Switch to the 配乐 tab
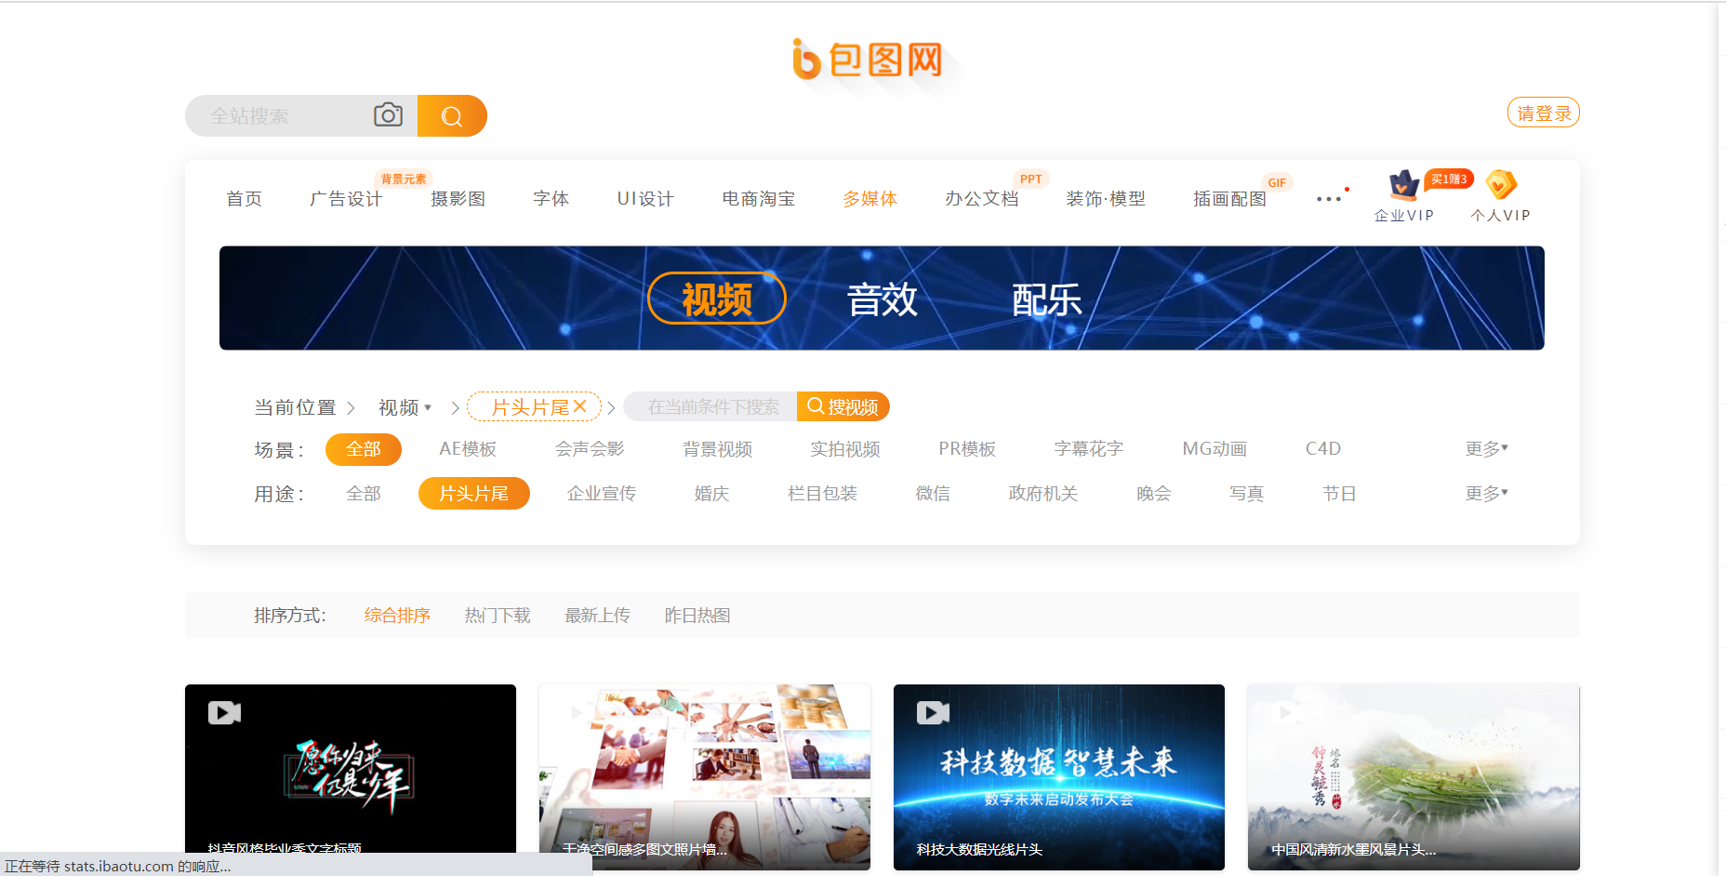This screenshot has height=876, width=1726. point(1045,299)
